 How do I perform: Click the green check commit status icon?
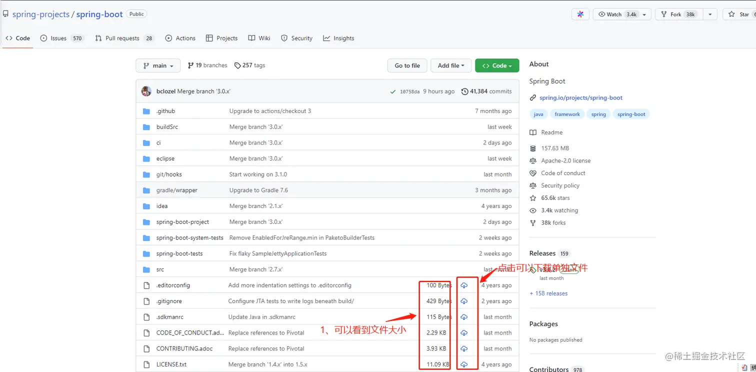tap(393, 91)
